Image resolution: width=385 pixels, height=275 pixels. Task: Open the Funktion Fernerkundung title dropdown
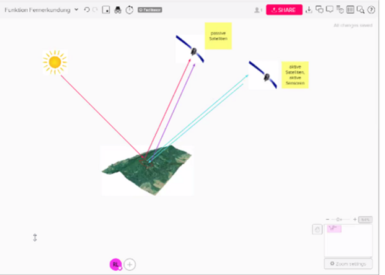(x=76, y=10)
